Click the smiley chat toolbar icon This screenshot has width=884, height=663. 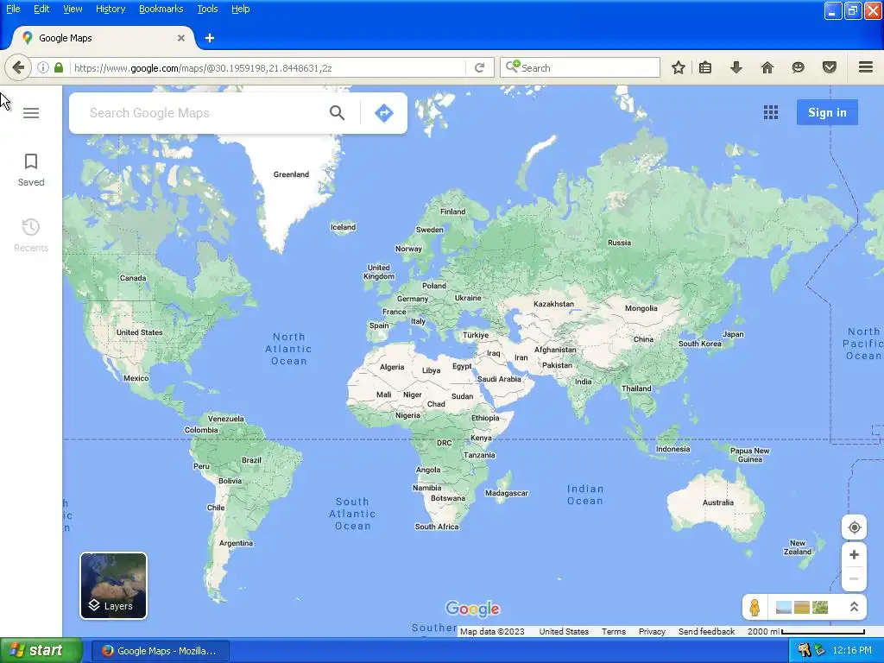tap(798, 67)
